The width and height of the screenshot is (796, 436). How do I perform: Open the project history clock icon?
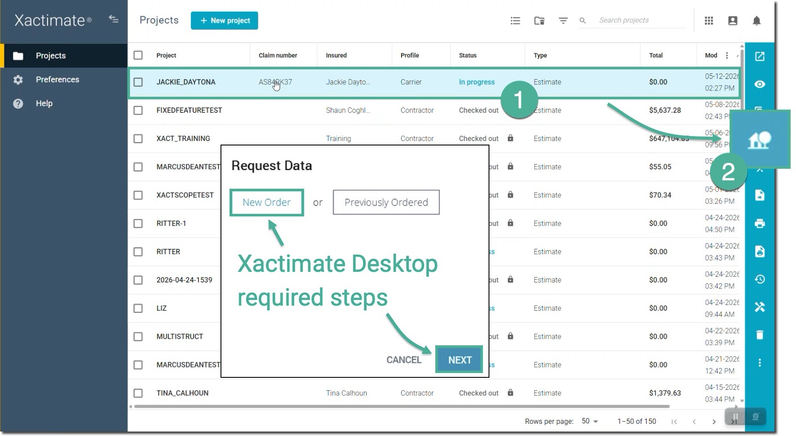(x=760, y=279)
